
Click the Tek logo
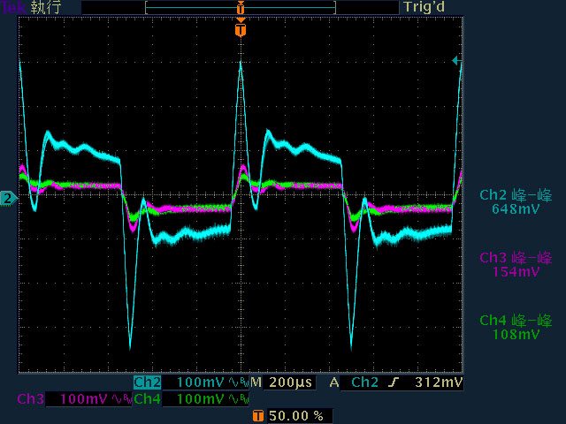(13, 7)
